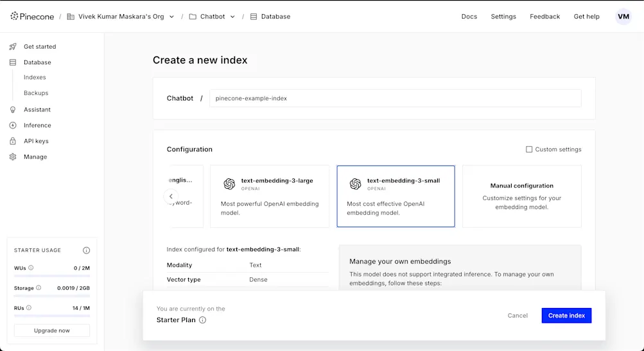Open the Get started page
This screenshot has height=351, width=644.
(x=40, y=46)
